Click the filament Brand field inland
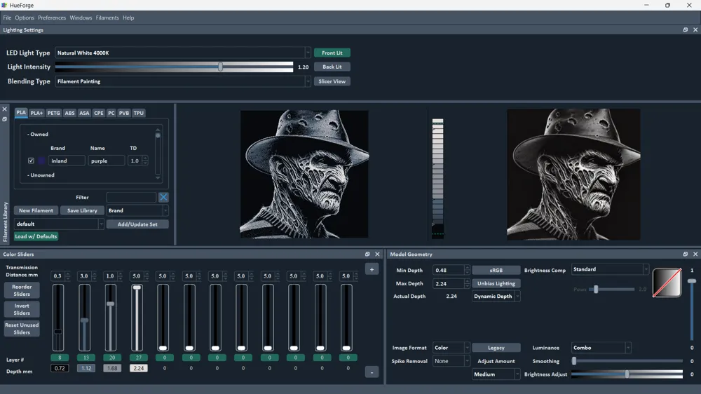Image resolution: width=701 pixels, height=394 pixels. tap(67, 161)
